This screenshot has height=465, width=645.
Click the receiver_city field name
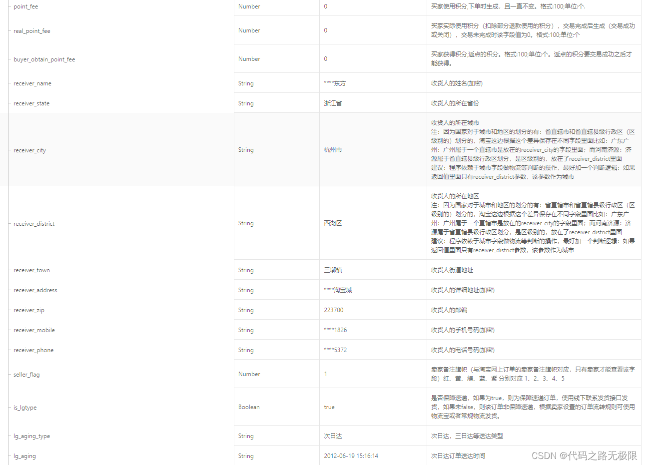pos(29,150)
